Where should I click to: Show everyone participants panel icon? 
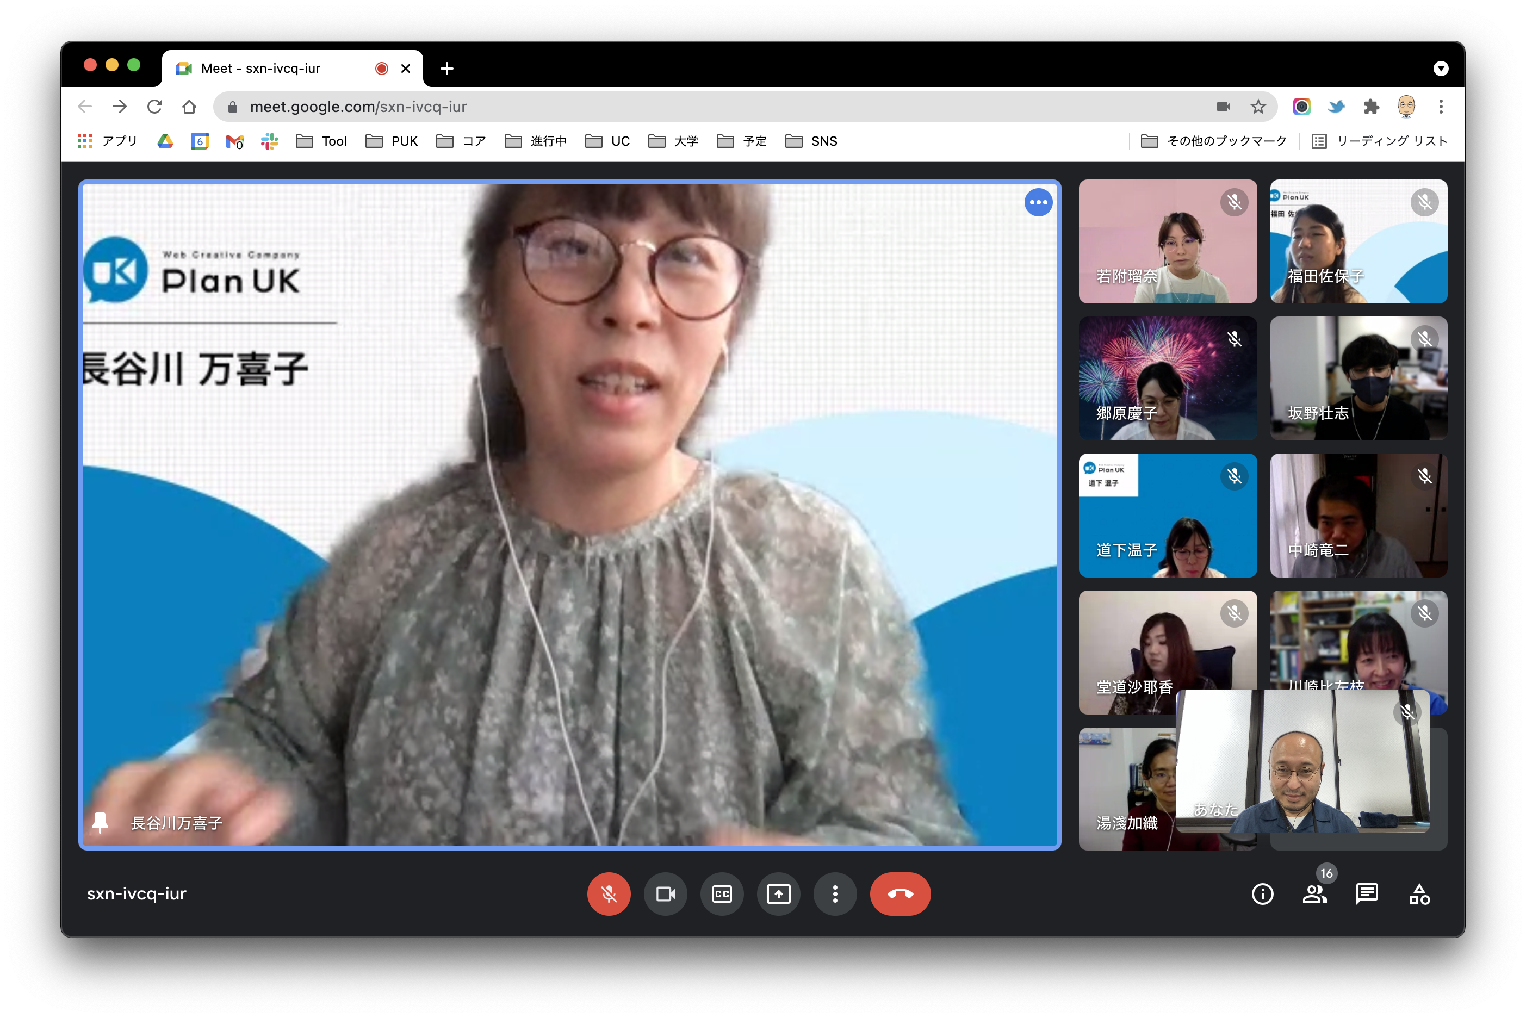pos(1314,894)
